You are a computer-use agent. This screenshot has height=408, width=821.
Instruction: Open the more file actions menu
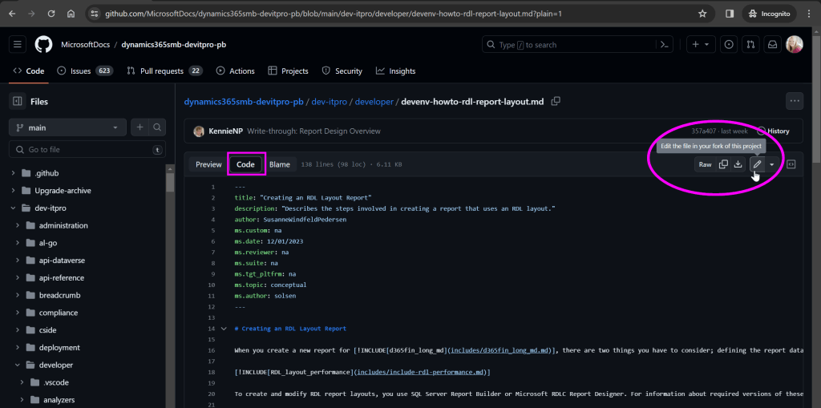pyautogui.click(x=795, y=101)
